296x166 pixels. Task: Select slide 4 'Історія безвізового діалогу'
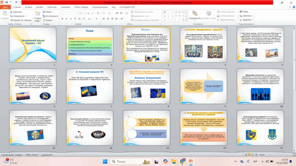(x=203, y=45)
